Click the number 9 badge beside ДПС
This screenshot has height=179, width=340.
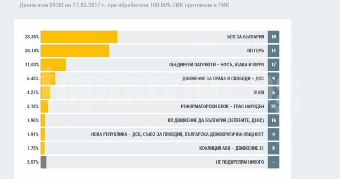[x=273, y=79]
